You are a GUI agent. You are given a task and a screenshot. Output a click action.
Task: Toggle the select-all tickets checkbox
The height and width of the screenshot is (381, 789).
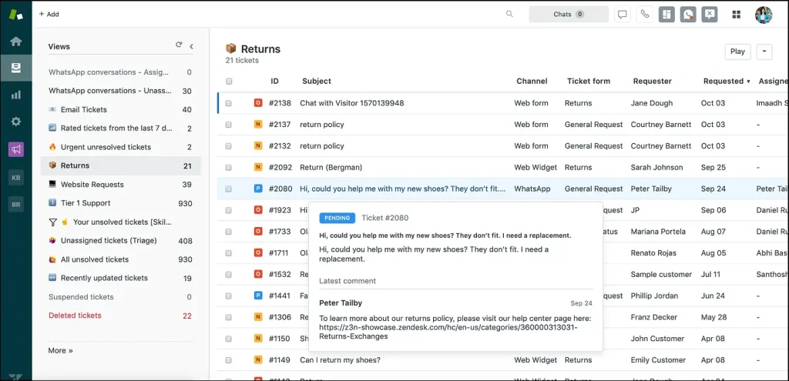click(x=229, y=82)
